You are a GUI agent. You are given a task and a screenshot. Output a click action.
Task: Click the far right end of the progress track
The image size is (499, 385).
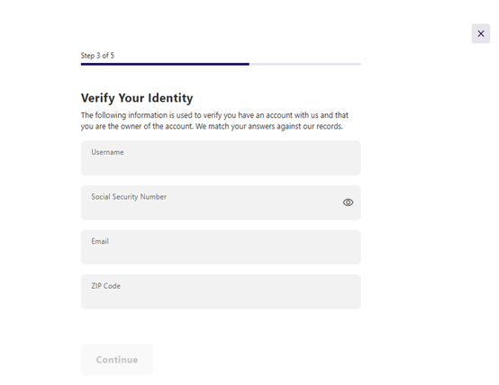click(359, 64)
